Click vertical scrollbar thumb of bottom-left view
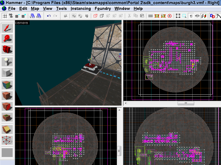The width and height of the screenshot is (221, 165). (119, 151)
